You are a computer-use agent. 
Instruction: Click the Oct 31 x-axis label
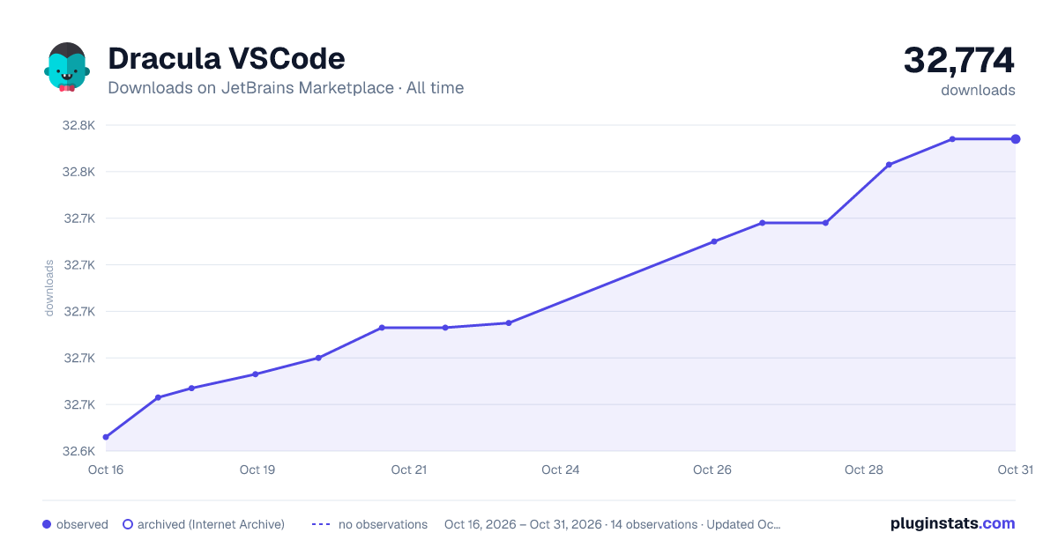tap(1015, 470)
